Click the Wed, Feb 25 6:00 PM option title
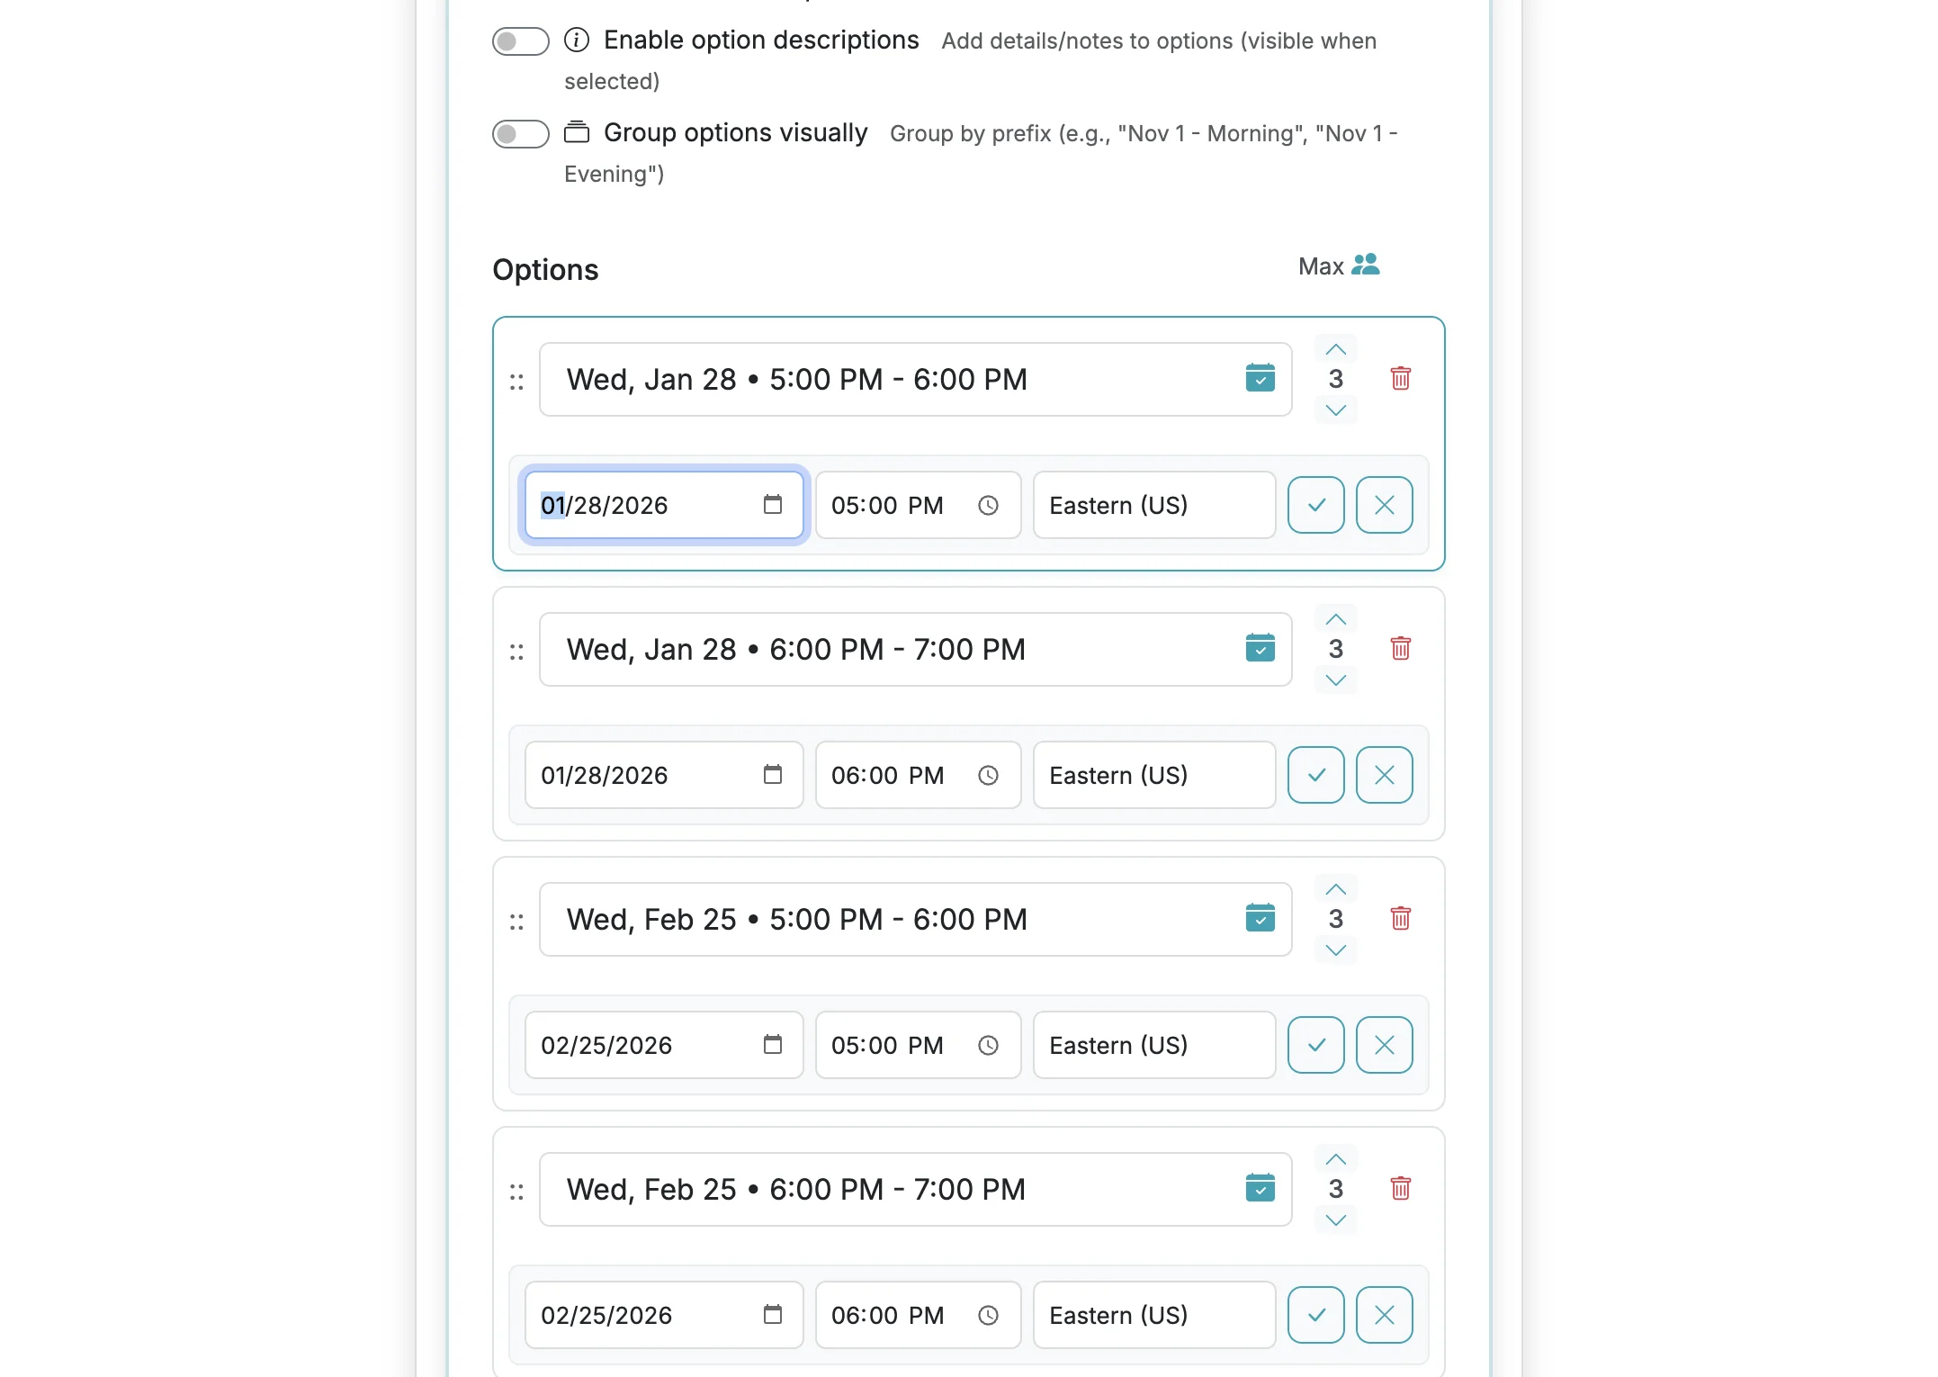Viewport: 1938px width, 1377px height. tap(795, 1189)
